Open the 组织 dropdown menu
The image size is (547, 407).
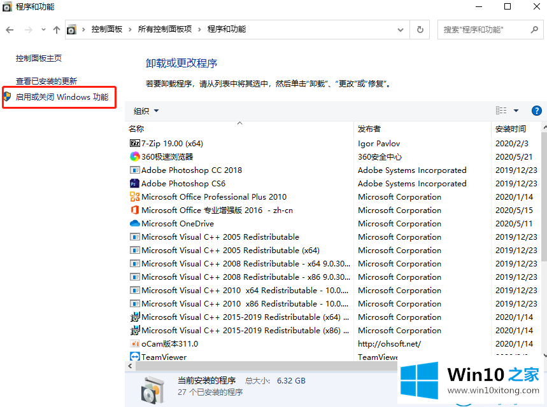pos(146,111)
